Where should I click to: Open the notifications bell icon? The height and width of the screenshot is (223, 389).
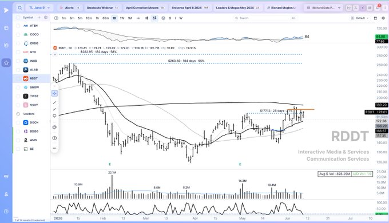click(x=378, y=7)
